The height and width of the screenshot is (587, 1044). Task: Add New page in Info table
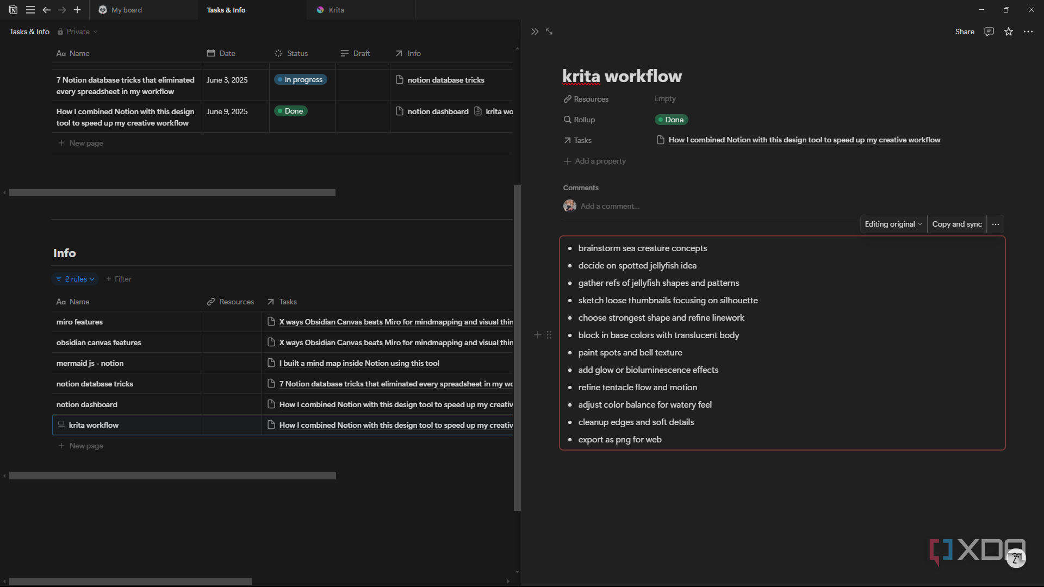point(80,446)
